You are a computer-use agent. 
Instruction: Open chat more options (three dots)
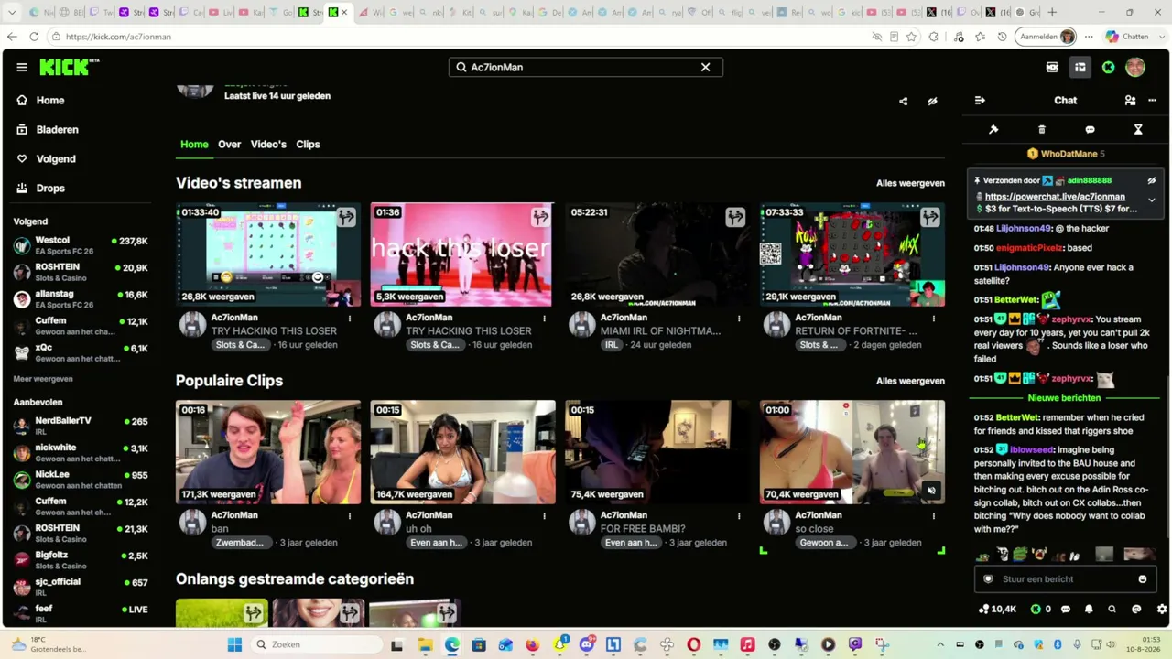(1152, 101)
